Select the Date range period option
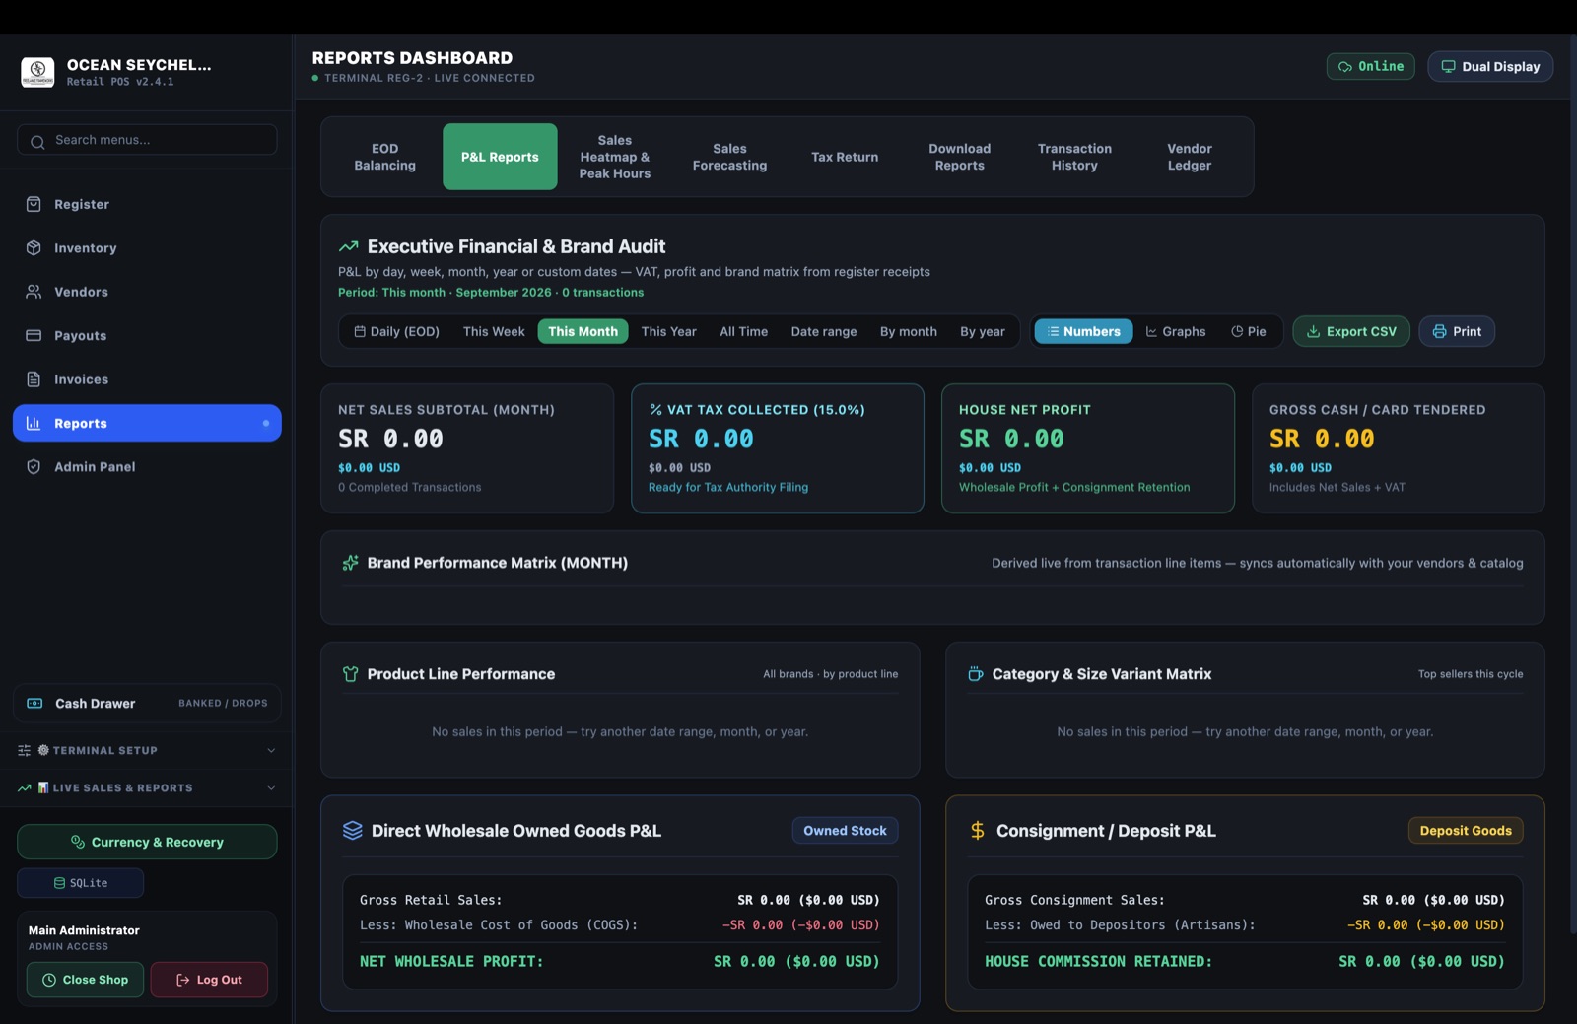The height and width of the screenshot is (1024, 1577). (x=824, y=331)
